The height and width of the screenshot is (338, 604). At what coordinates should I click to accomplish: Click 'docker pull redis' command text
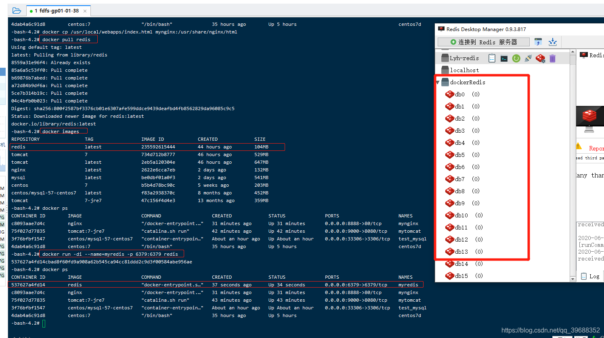(66, 40)
